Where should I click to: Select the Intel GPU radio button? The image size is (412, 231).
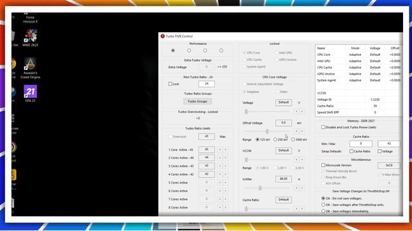(276, 53)
